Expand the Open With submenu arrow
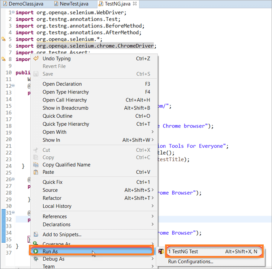This screenshot has width=272, height=269. (152, 132)
